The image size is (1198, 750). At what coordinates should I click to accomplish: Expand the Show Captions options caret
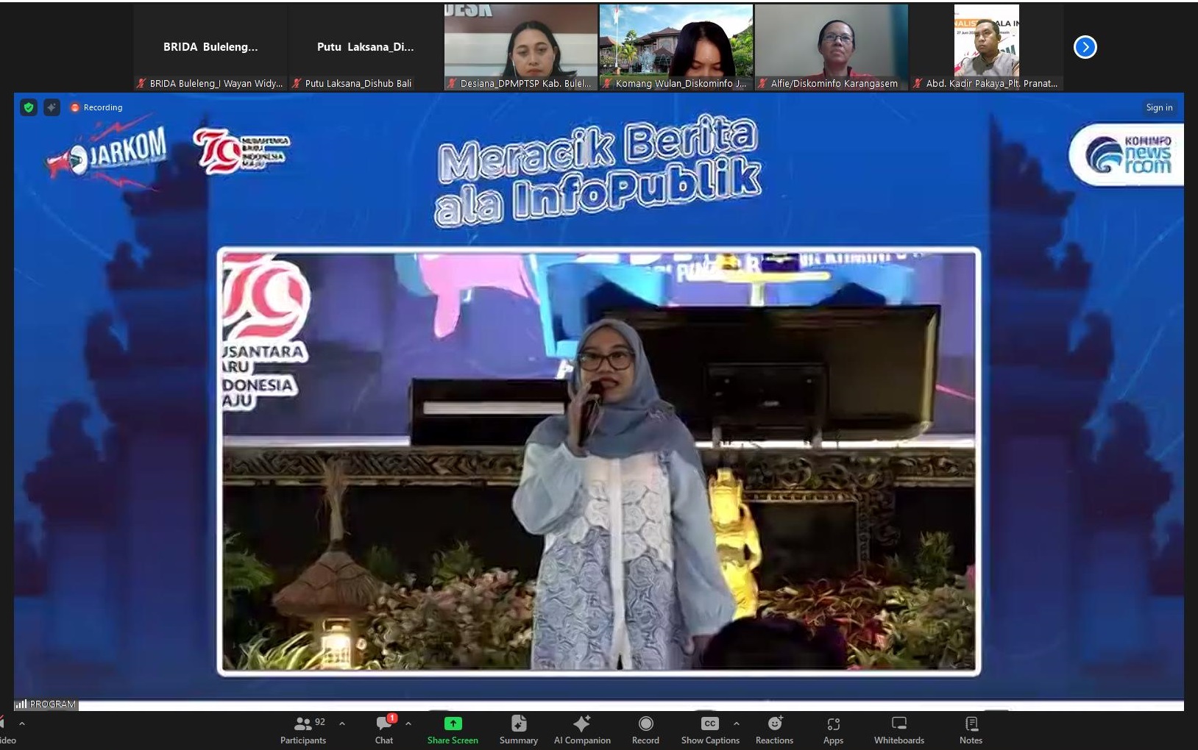pyautogui.click(x=737, y=724)
